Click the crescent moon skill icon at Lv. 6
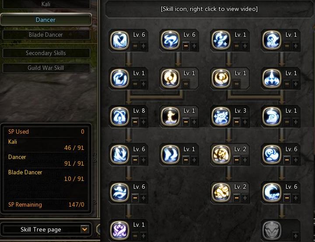This screenshot has height=242, width=315. click(x=272, y=192)
